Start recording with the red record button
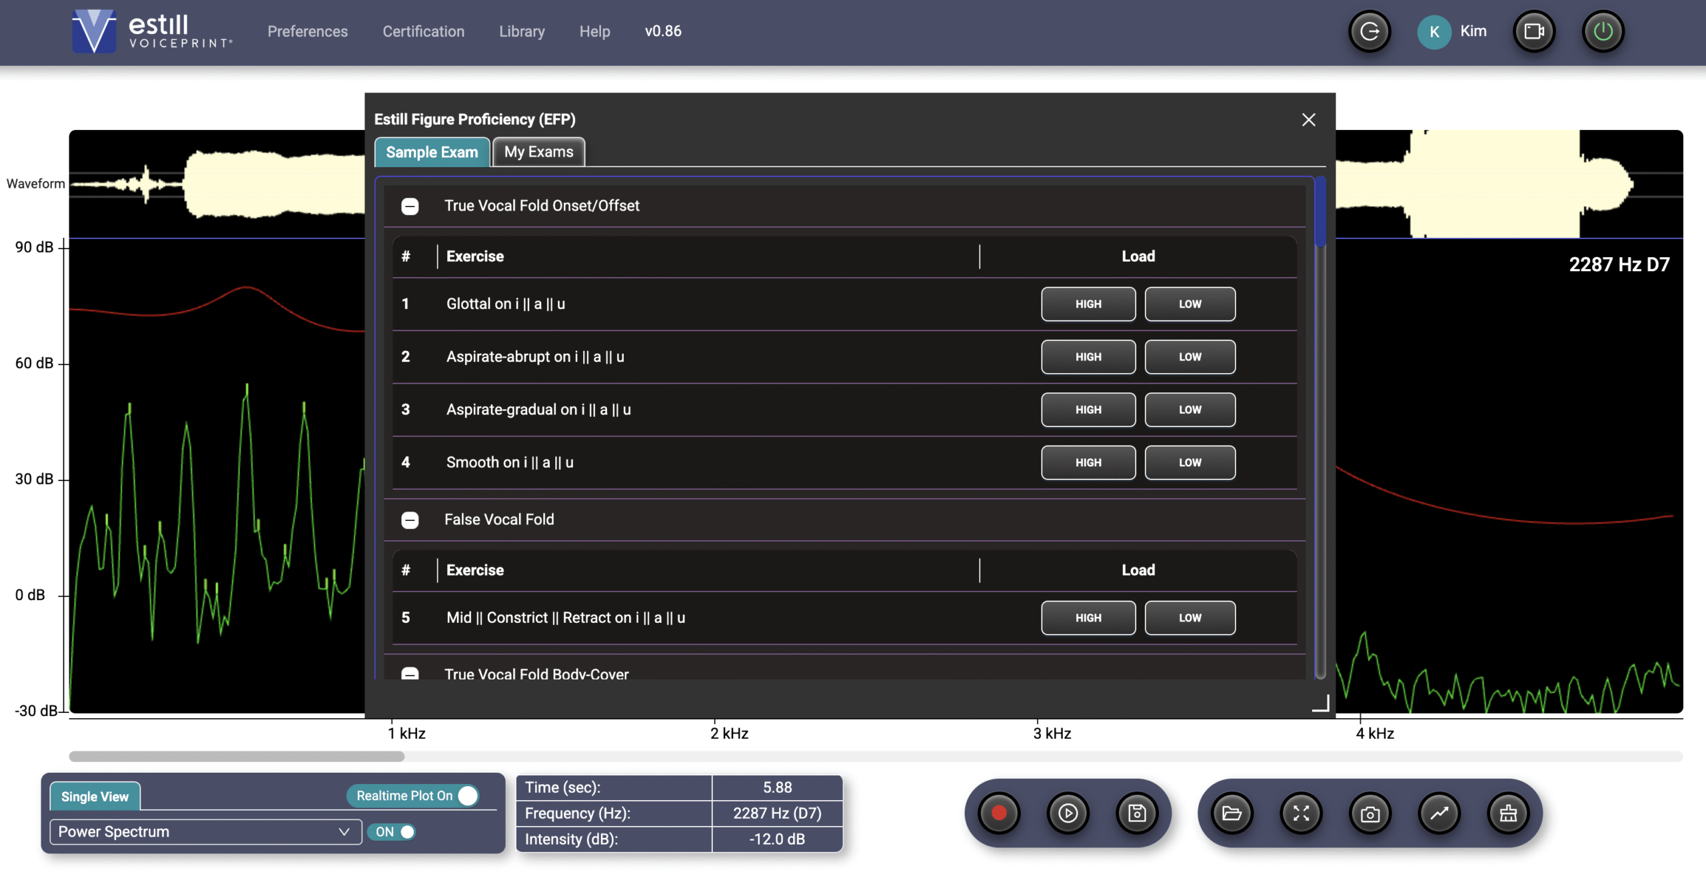This screenshot has height=880, width=1706. 999,813
